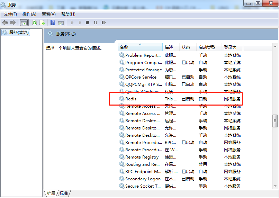279x198 pixels.
Task: Sort by the 启动类型 column header
Action: [x=209, y=47]
